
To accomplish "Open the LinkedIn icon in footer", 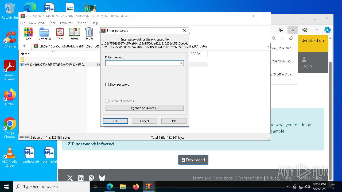I will pyautogui.click(x=81, y=178).
